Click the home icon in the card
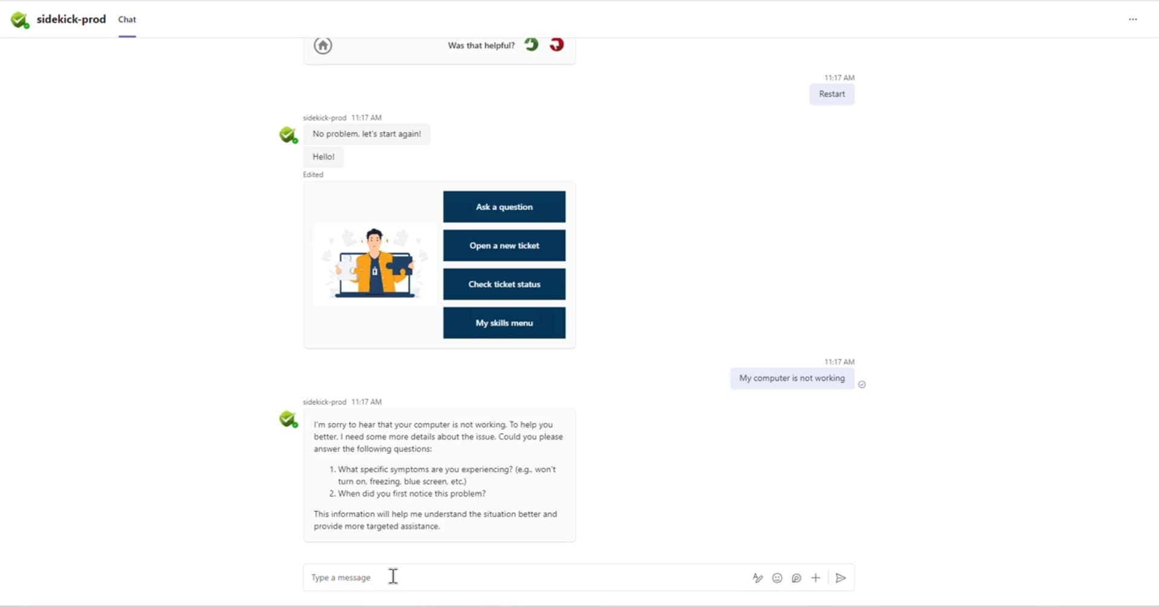This screenshot has height=607, width=1159. coord(323,45)
